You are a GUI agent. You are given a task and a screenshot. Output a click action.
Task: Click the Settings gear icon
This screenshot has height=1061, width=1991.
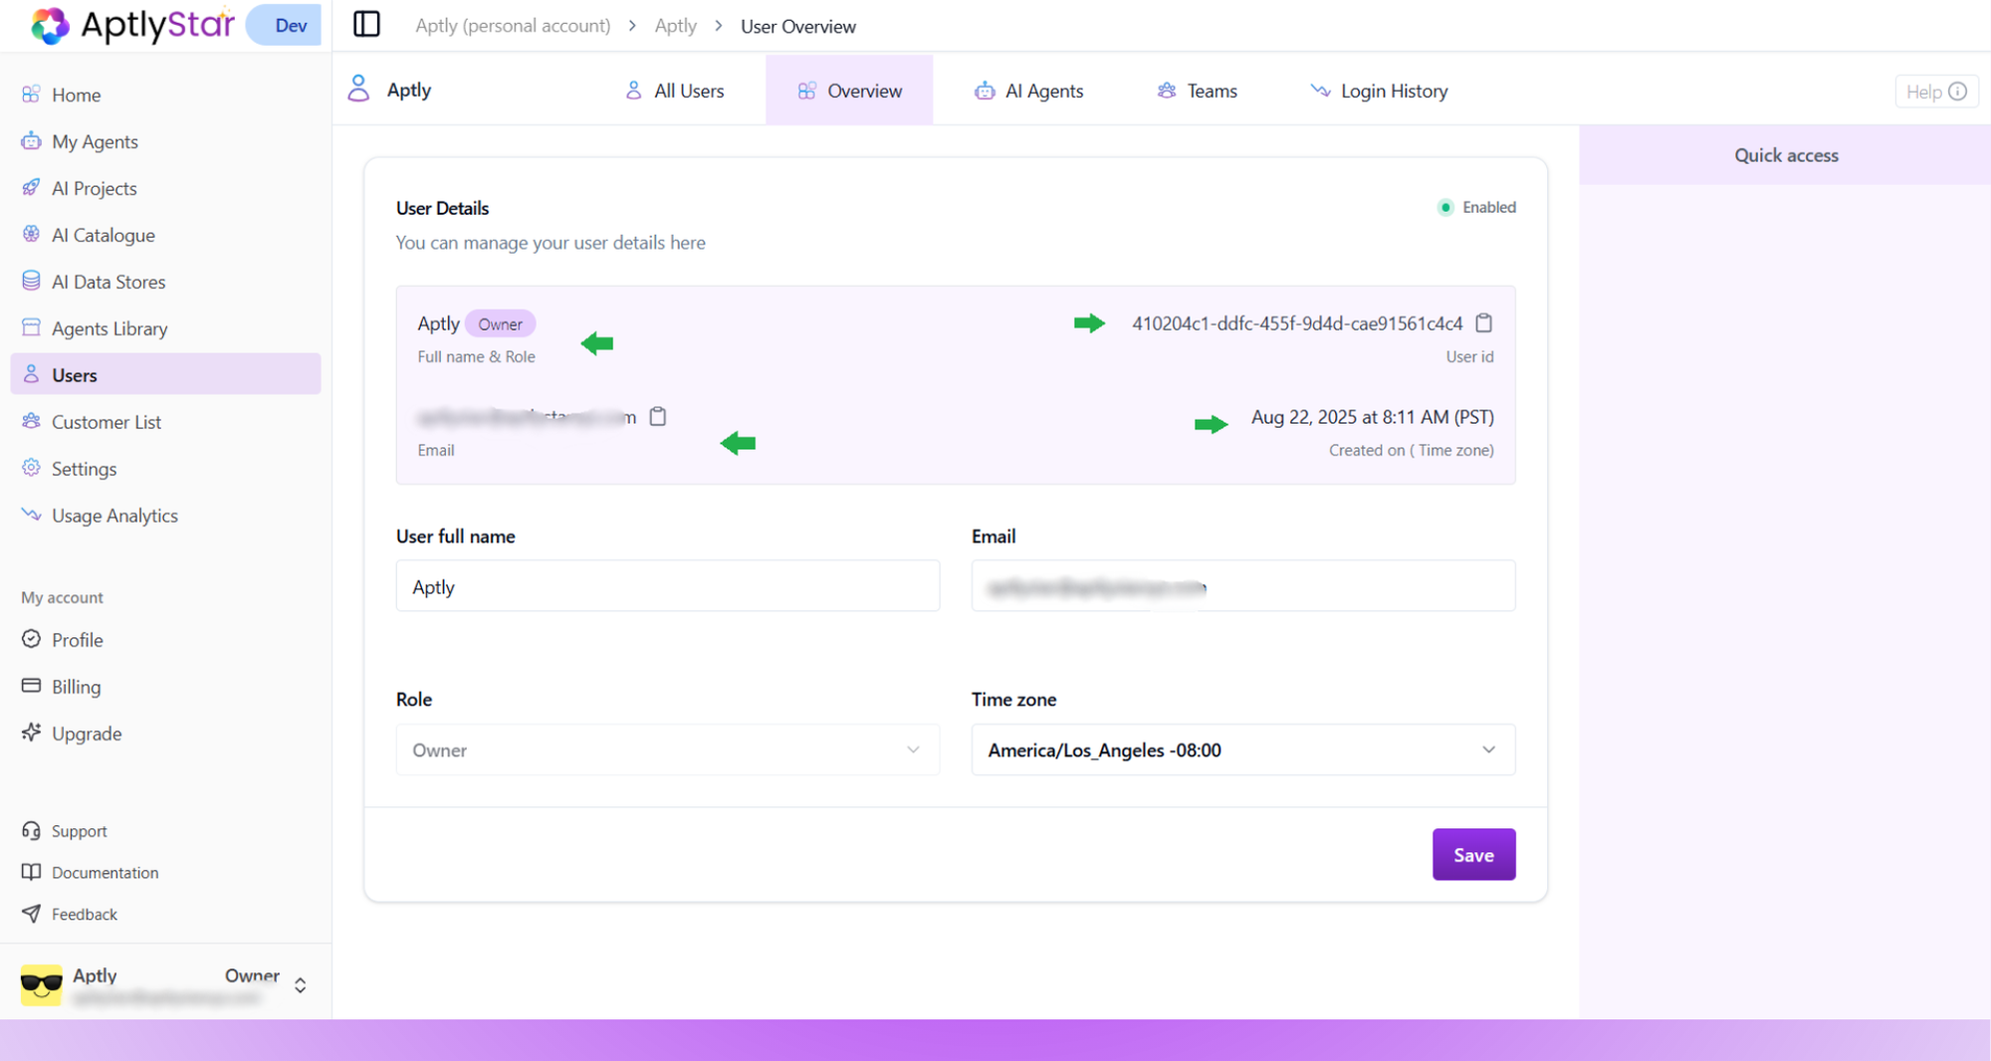pyautogui.click(x=31, y=469)
